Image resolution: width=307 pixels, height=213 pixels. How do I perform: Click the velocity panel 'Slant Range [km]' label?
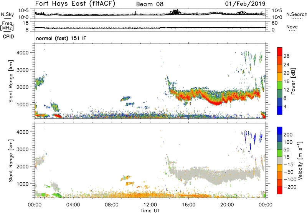click(x=11, y=160)
